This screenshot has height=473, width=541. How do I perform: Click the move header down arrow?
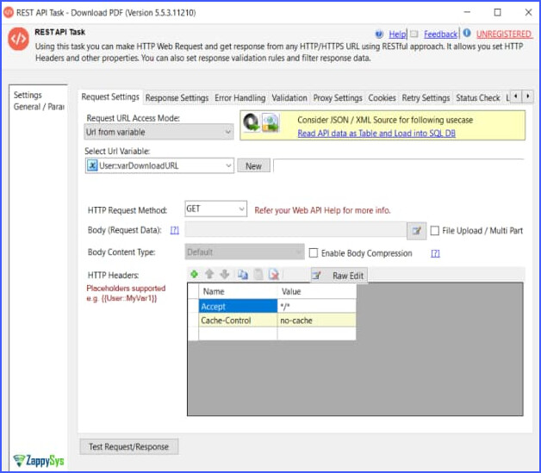[225, 274]
